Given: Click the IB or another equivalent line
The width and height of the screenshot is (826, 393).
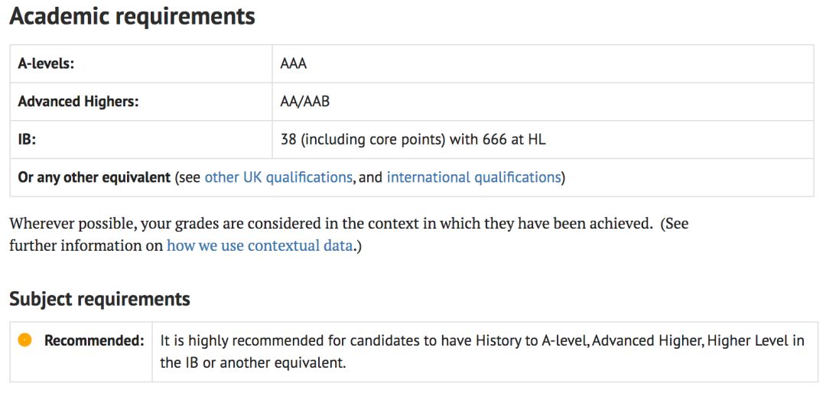Looking at the screenshot, I should [253, 363].
